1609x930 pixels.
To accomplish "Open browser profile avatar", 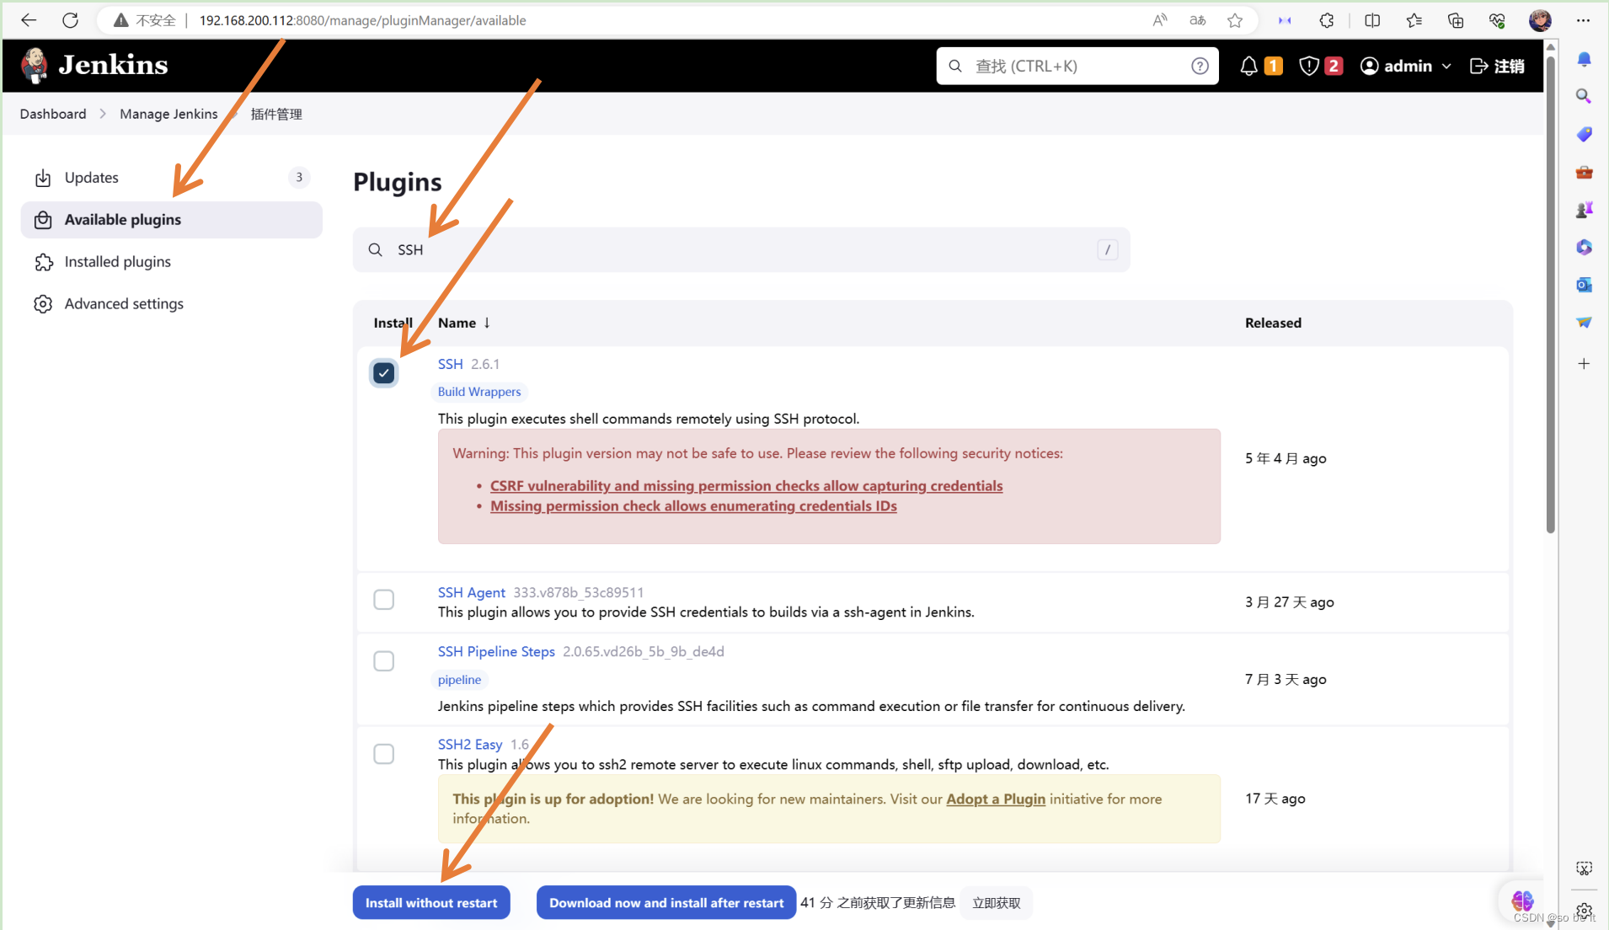I will click(1541, 20).
